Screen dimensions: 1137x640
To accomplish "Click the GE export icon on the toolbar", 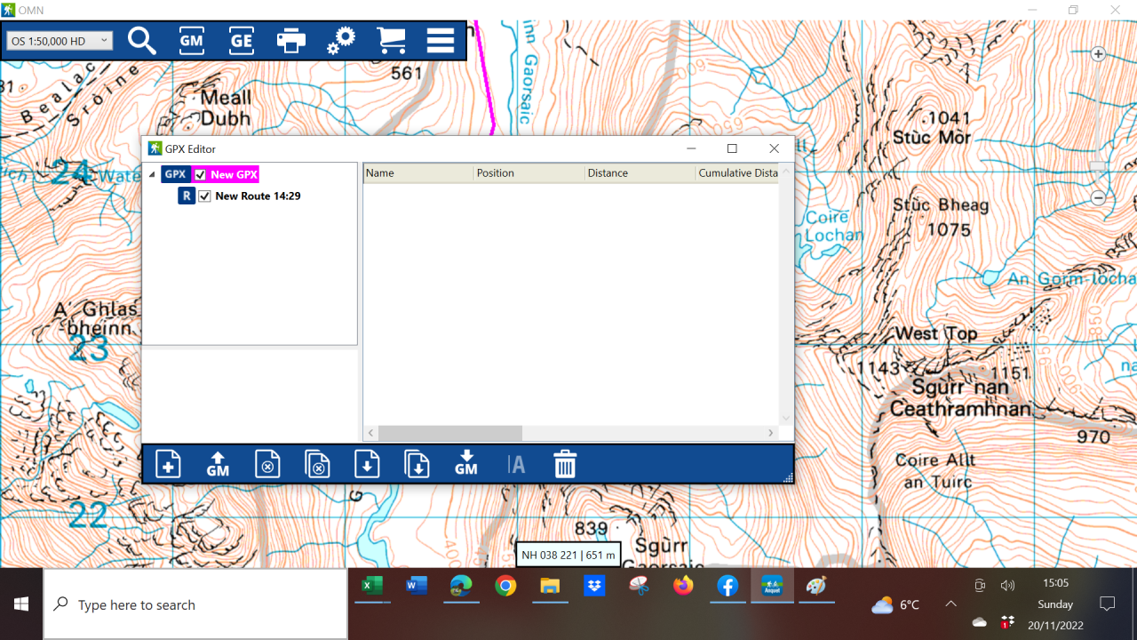I will pyautogui.click(x=241, y=40).
